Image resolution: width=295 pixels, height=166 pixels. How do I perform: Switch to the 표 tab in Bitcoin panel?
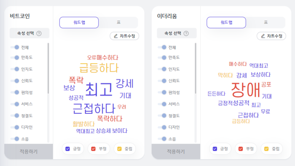(x=118, y=22)
